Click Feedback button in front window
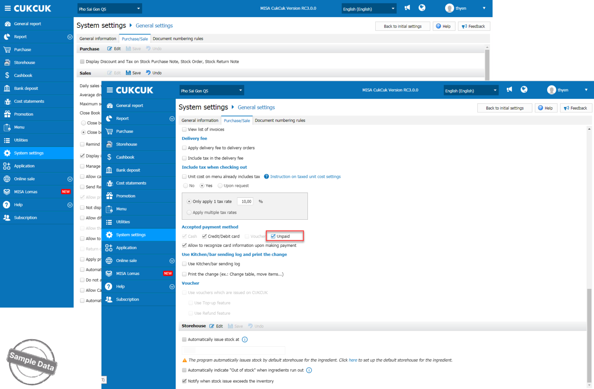 point(576,108)
